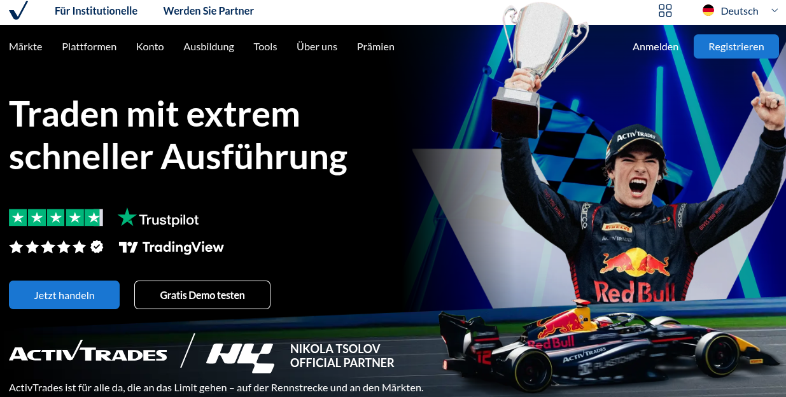Open the Ausbildung menu item
Image resolution: width=786 pixels, height=397 pixels.
[209, 46]
